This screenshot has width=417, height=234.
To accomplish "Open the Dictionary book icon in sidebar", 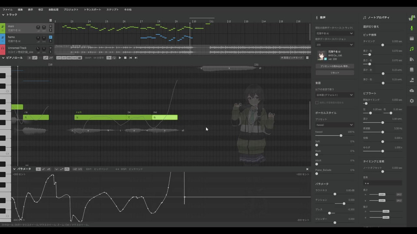I will click(411, 69).
